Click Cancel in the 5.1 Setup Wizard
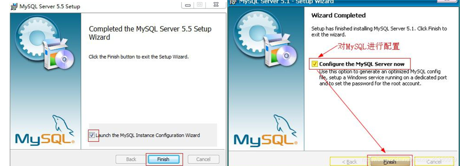 434,161
